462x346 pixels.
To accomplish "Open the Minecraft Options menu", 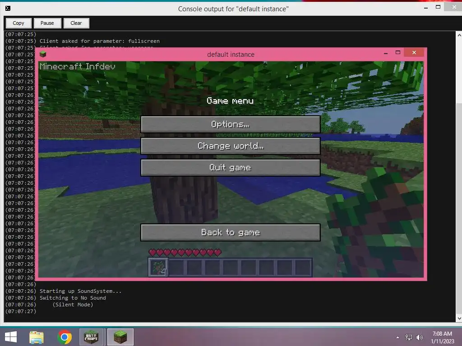I will 231,124.
